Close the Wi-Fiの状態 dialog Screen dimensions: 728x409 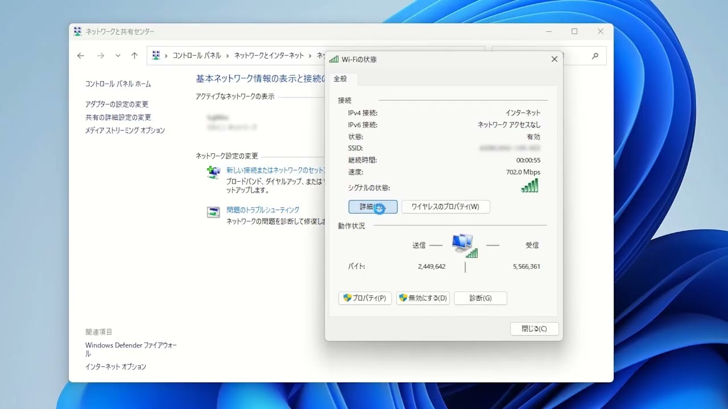pos(555,59)
